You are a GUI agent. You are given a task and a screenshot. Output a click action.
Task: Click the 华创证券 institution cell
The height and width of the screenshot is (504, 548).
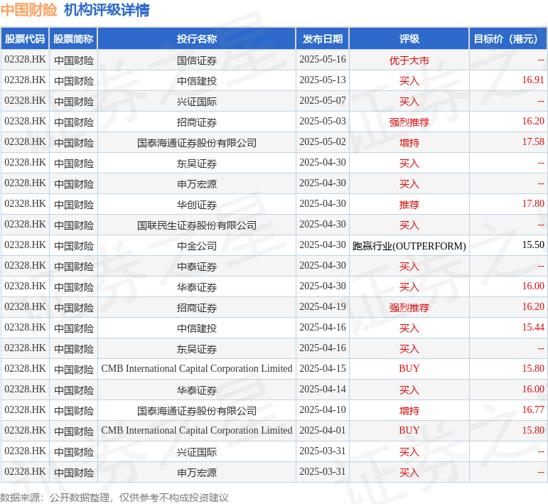197,205
